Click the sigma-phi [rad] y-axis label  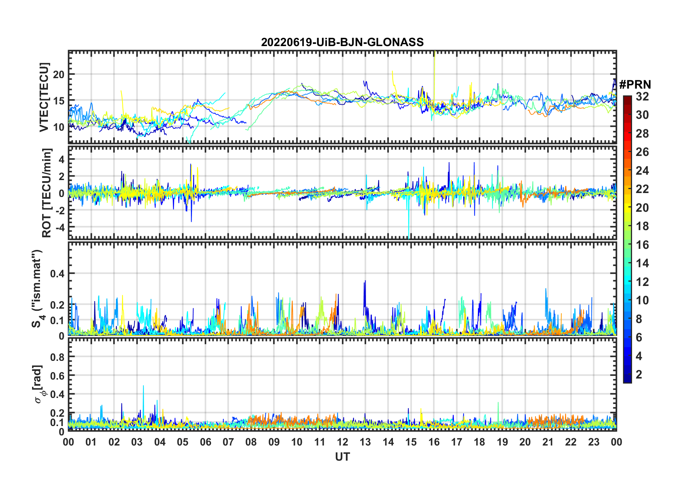pos(39,384)
